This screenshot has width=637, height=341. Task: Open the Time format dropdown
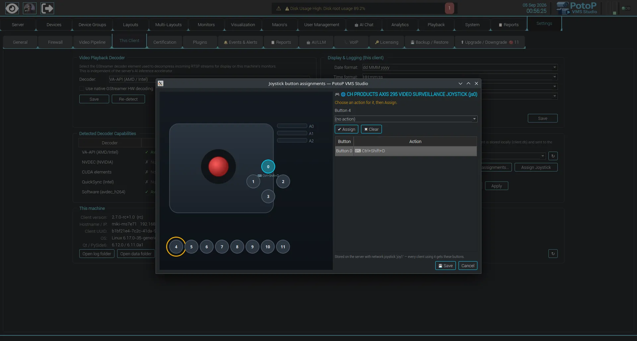[x=460, y=77]
